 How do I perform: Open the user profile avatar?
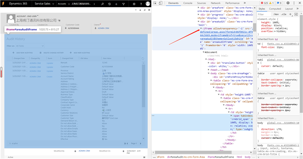(148, 4)
